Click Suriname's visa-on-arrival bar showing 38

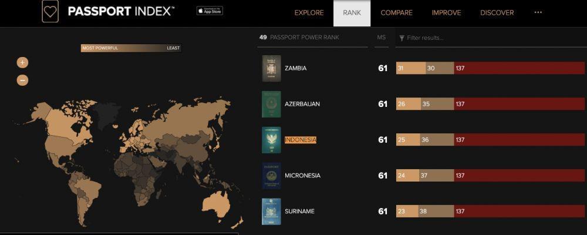coord(436,211)
